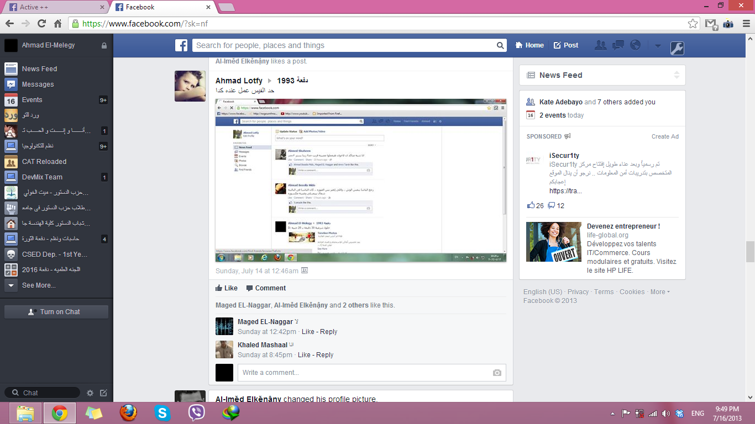Switch to the Active ++ browser tab

pos(55,7)
